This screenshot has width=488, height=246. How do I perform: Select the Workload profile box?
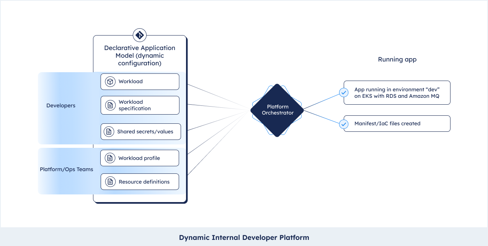coord(140,158)
